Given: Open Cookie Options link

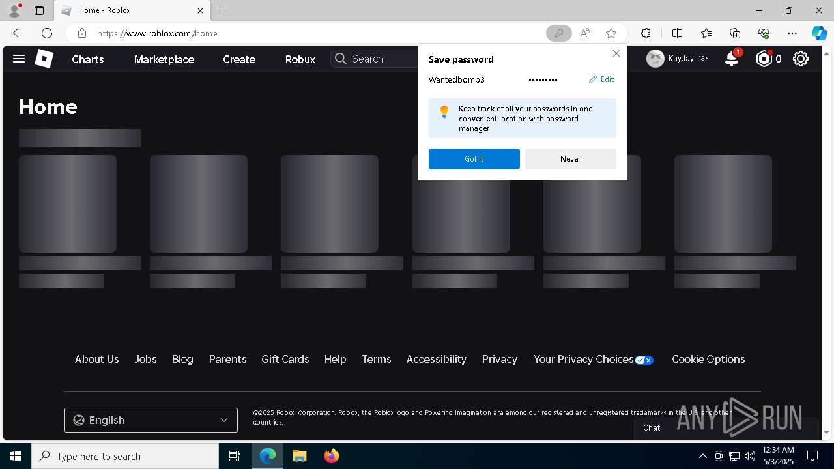Looking at the screenshot, I should click(x=708, y=359).
